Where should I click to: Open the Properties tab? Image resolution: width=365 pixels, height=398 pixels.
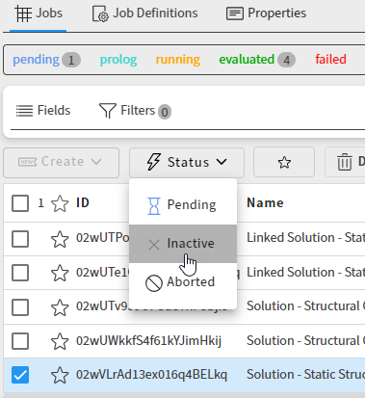click(266, 13)
